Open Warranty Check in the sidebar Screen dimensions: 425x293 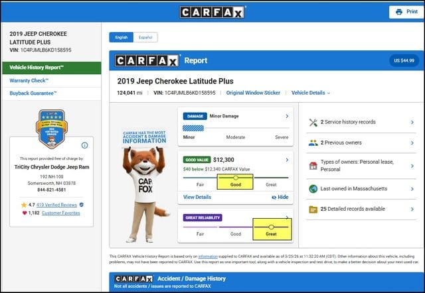[29, 81]
